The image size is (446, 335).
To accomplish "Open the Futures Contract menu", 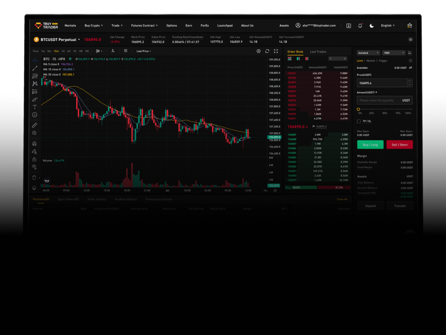I will (145, 26).
